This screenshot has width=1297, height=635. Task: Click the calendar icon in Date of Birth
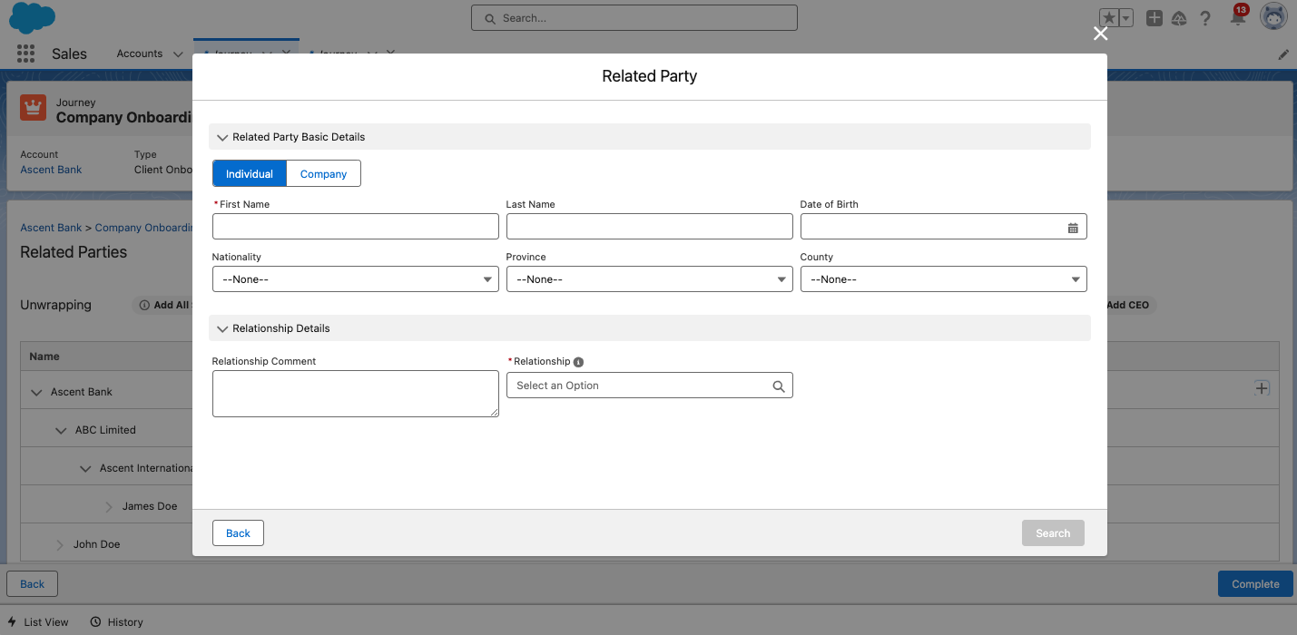1073,228
